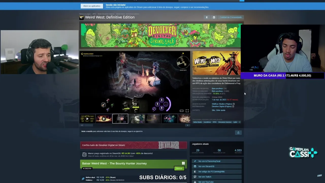Open PCGamingWiki icon button next to Central da Comunidade

pyautogui.click(x=207, y=17)
